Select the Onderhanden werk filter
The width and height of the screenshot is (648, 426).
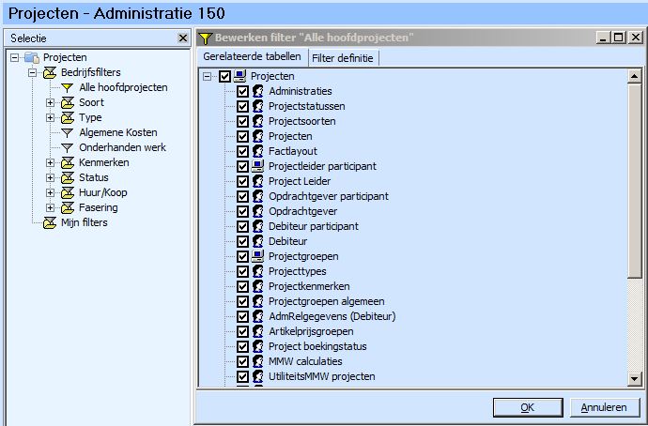pos(122,147)
